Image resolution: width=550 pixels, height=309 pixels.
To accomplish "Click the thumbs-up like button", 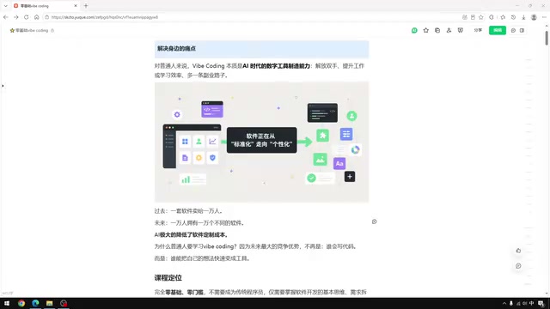I will (x=518, y=251).
